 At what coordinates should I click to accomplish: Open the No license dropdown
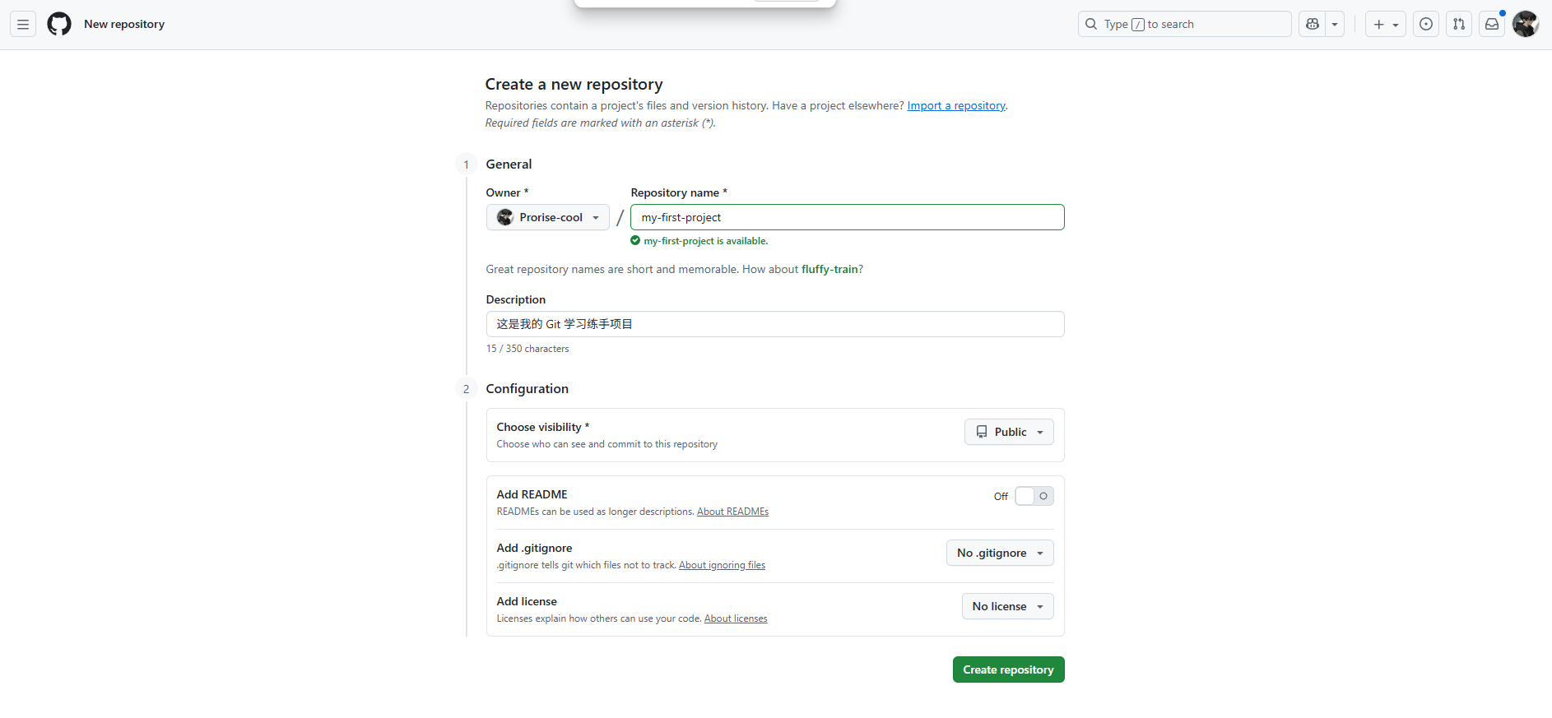pos(1007,606)
